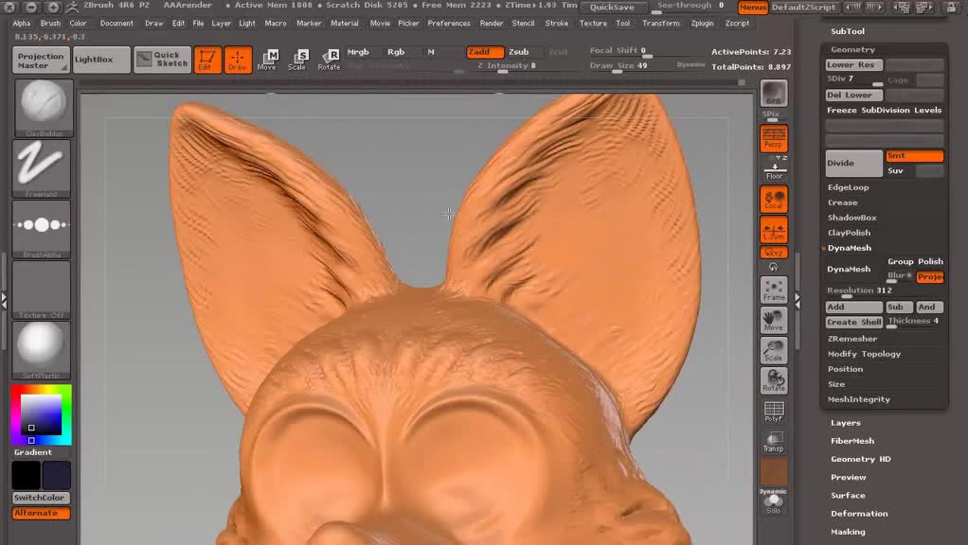Screen dimensions: 968x545
Task: Choose the Scale transform tool in top shelf
Action: [x=297, y=60]
